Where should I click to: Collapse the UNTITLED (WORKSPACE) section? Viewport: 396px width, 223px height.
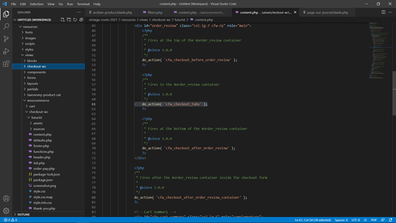click(x=34, y=20)
